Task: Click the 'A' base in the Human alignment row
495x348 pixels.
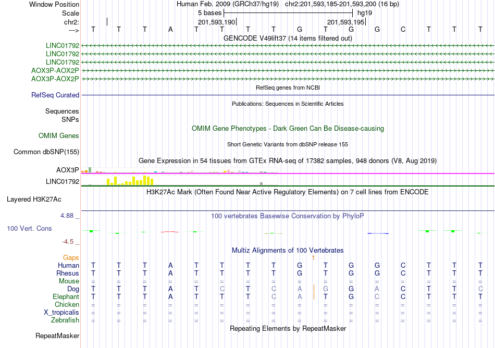Action: (170, 265)
